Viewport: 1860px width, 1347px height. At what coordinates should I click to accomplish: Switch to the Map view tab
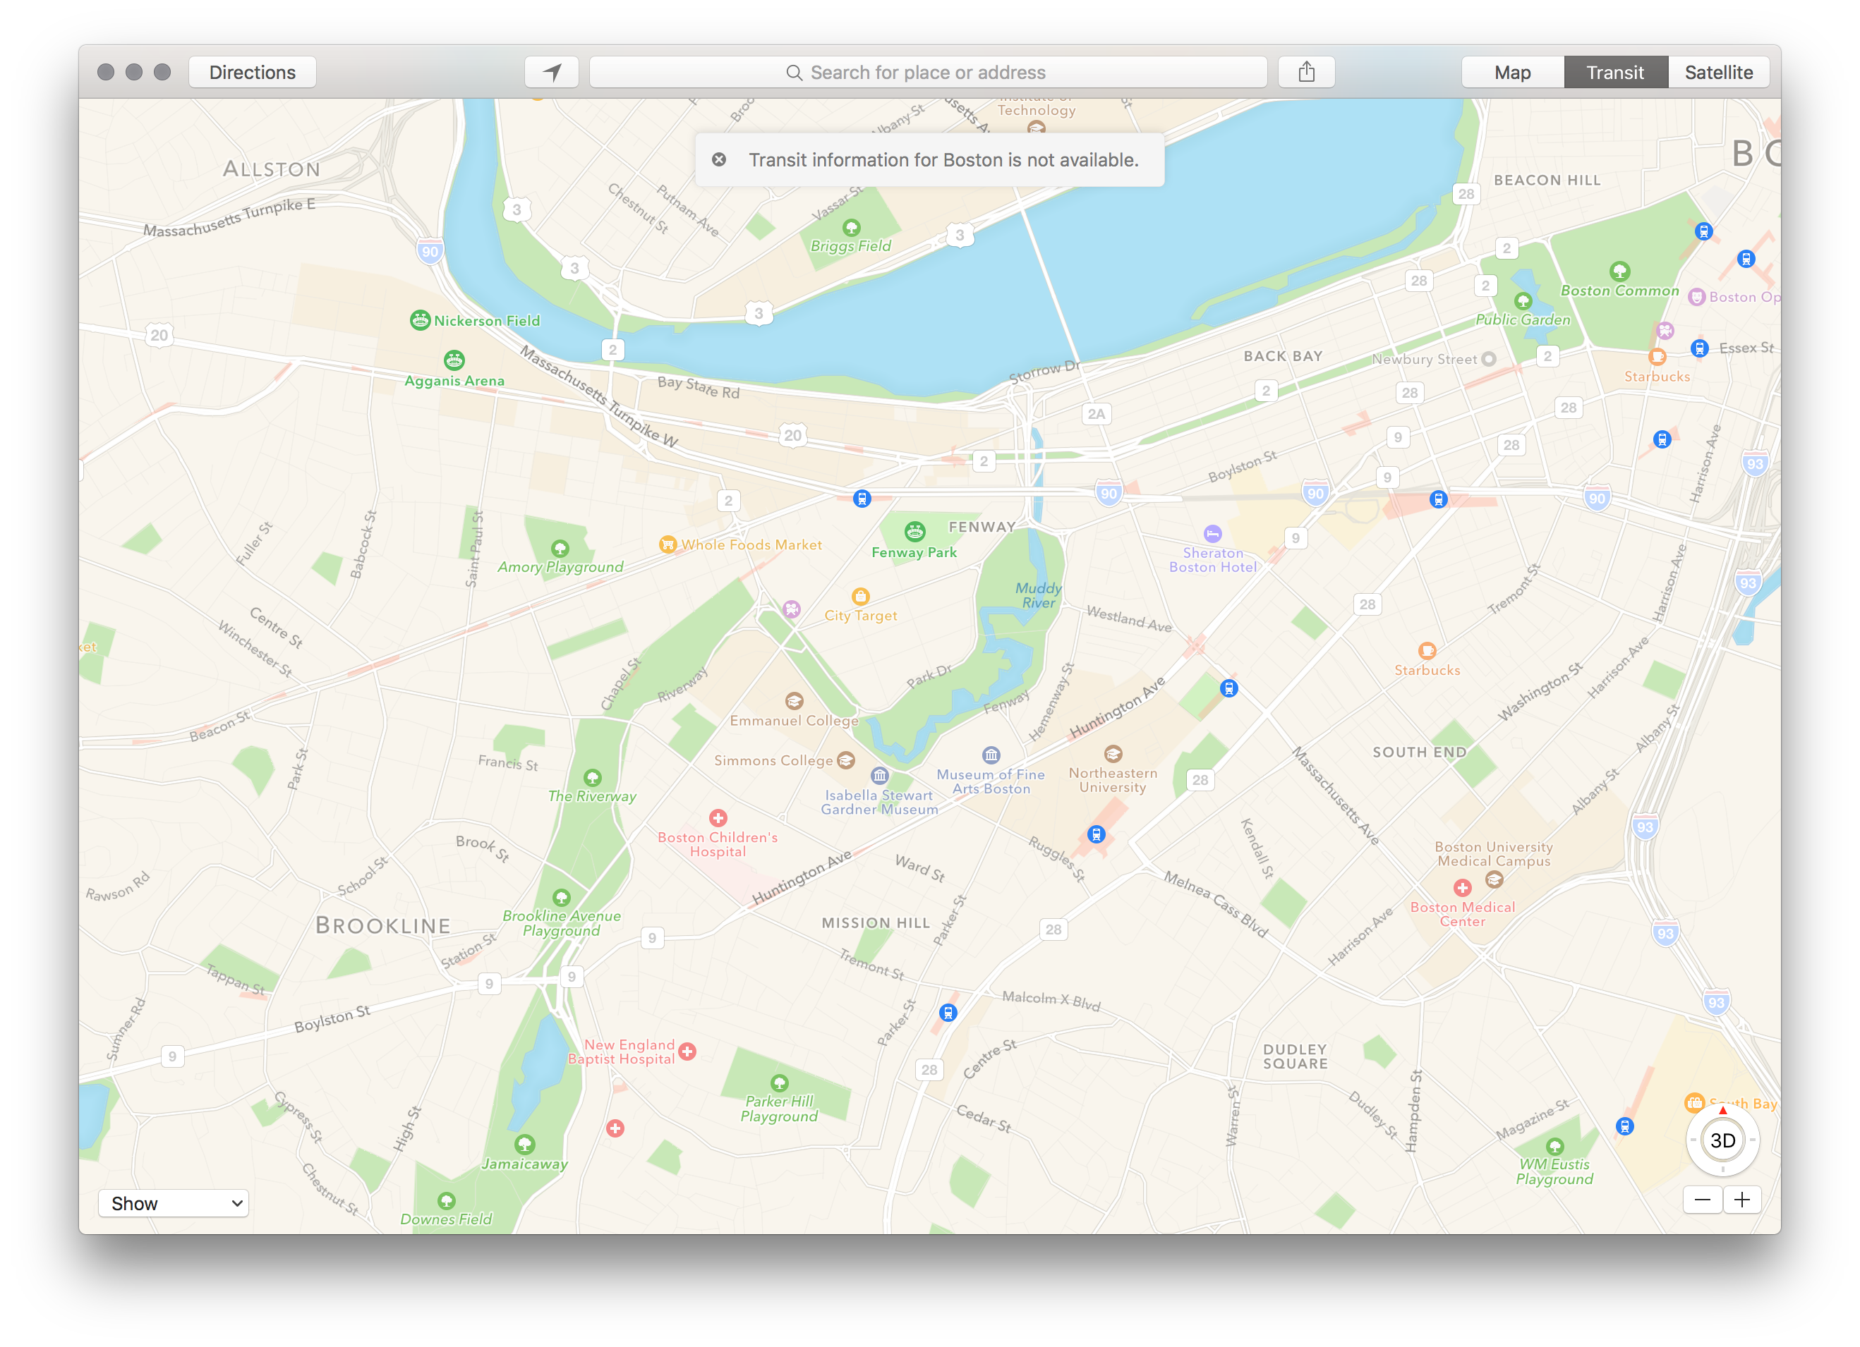click(x=1512, y=72)
